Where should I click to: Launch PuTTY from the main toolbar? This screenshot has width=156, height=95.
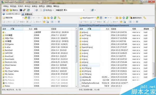click(24, 10)
